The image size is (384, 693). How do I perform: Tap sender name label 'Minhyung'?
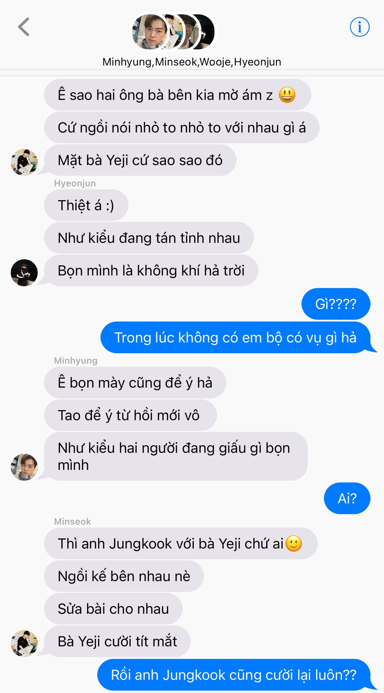coord(75,361)
